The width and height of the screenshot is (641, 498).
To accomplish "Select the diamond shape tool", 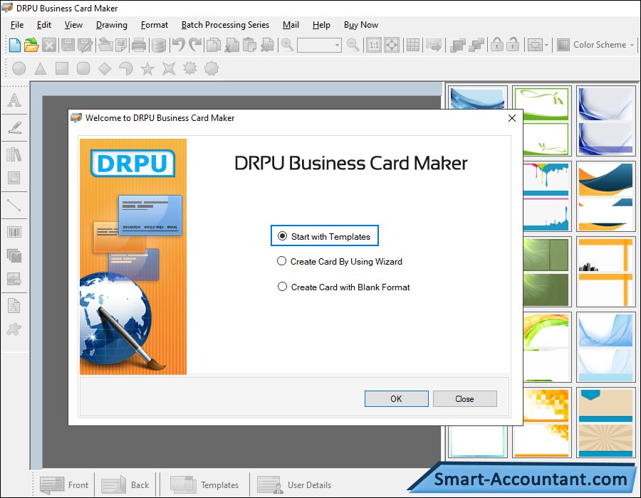I will coord(105,68).
